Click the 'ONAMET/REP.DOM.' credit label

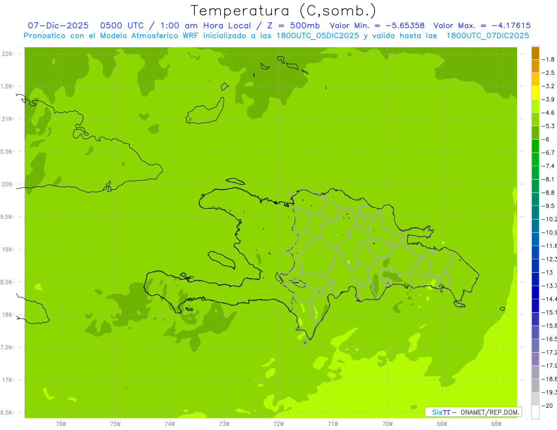489,412
